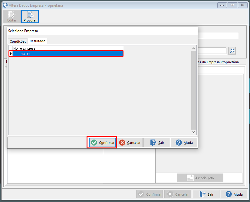
Task: Click the main window Cancelar button
Action: (x=178, y=194)
